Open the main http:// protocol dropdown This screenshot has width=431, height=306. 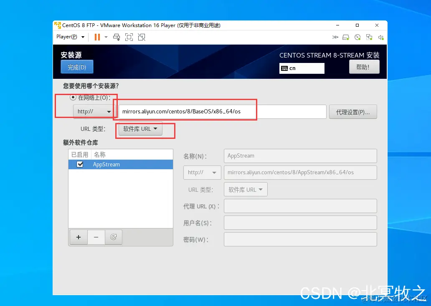coord(94,112)
